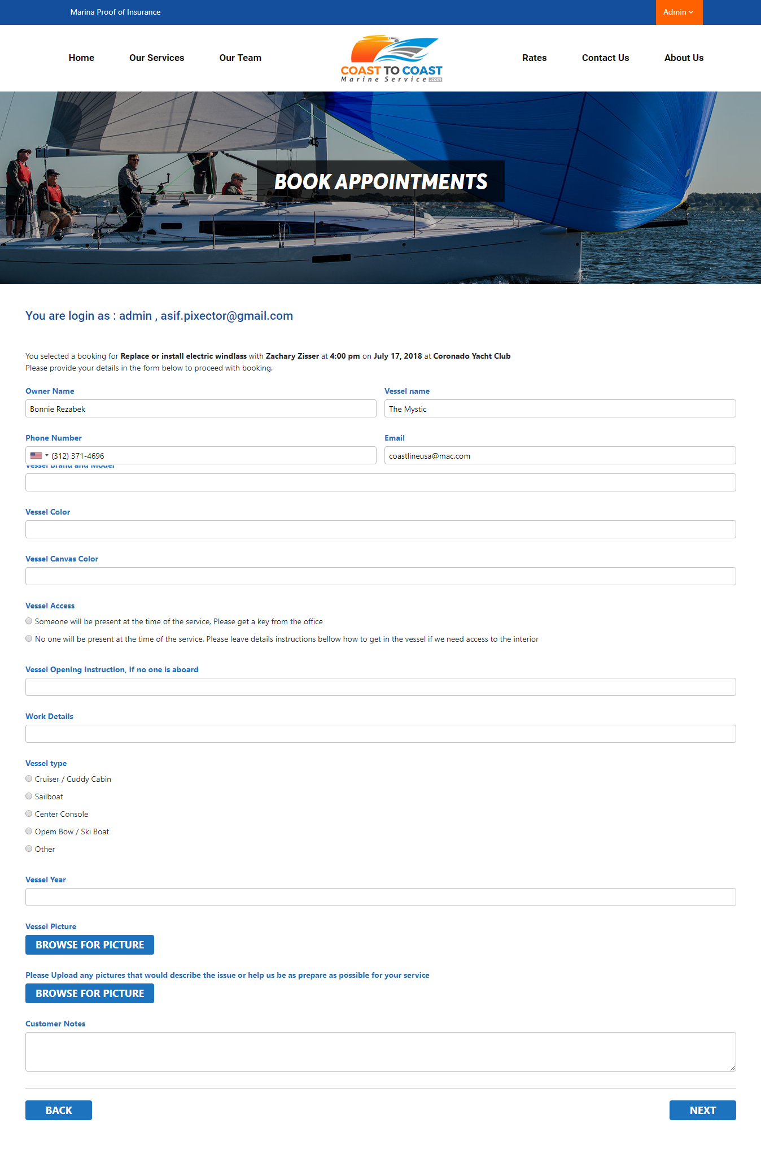Screen dimensions: 761x1158
Task: Click the Coast to Coast logo
Action: 392,59
